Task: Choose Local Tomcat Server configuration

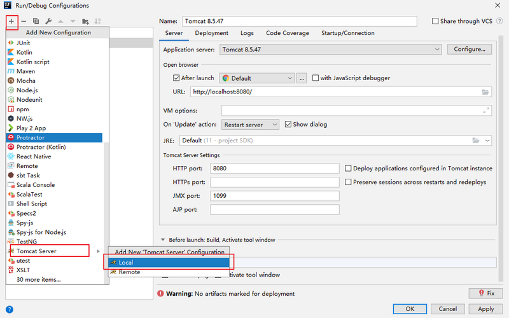Action: pos(169,263)
